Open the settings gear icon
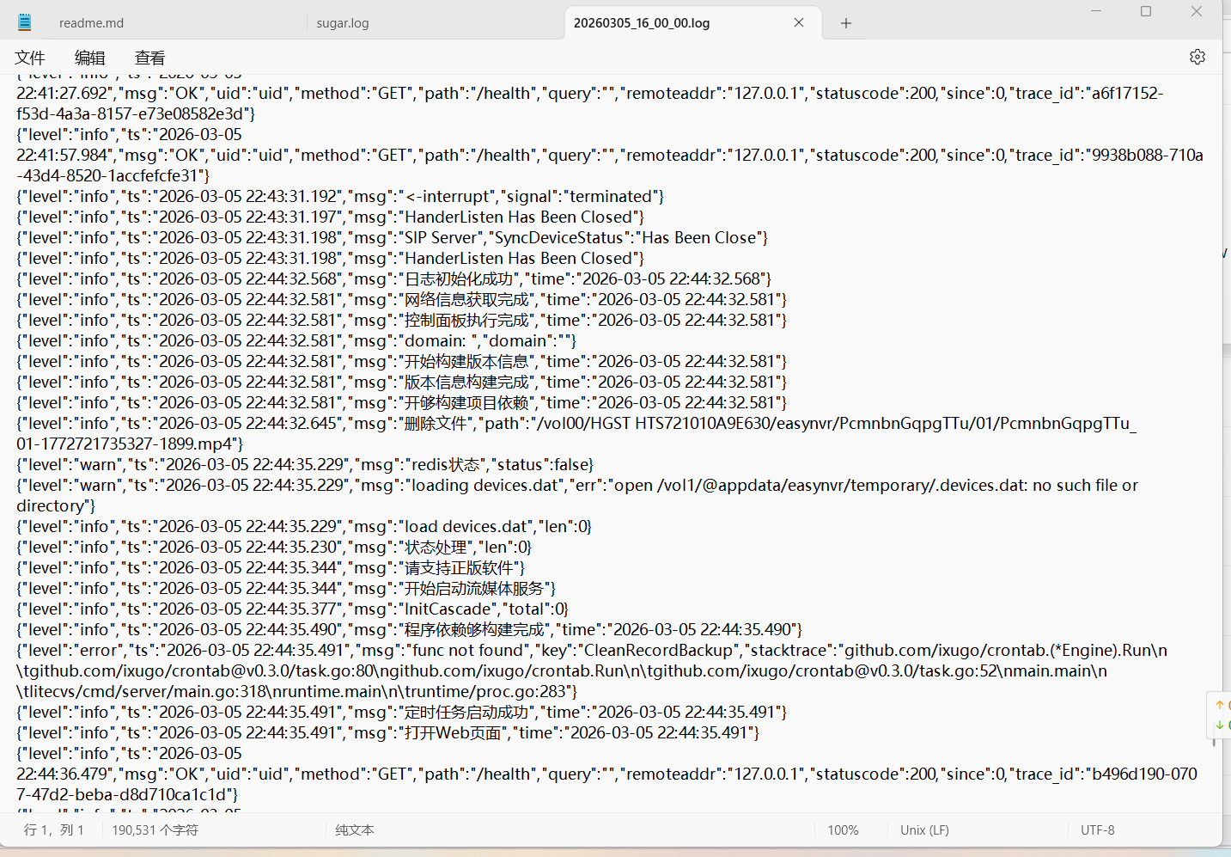Image resolution: width=1231 pixels, height=857 pixels. point(1197,57)
